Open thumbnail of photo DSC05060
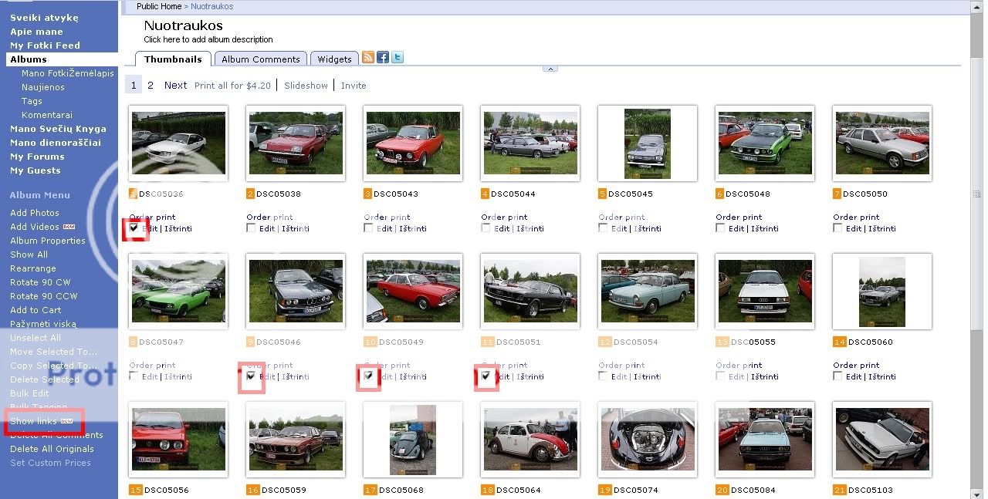This screenshot has height=499, width=988. pos(882,291)
